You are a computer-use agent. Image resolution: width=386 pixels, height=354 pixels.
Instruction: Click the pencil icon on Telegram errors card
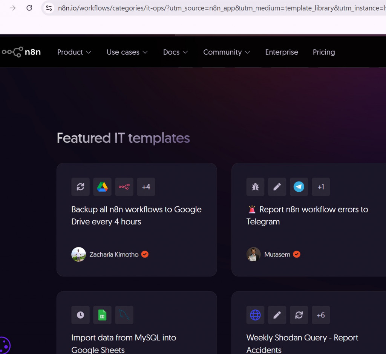(x=277, y=187)
